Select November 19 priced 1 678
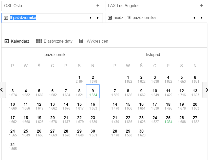The height and width of the screenshot is (160, 208). 182,106
